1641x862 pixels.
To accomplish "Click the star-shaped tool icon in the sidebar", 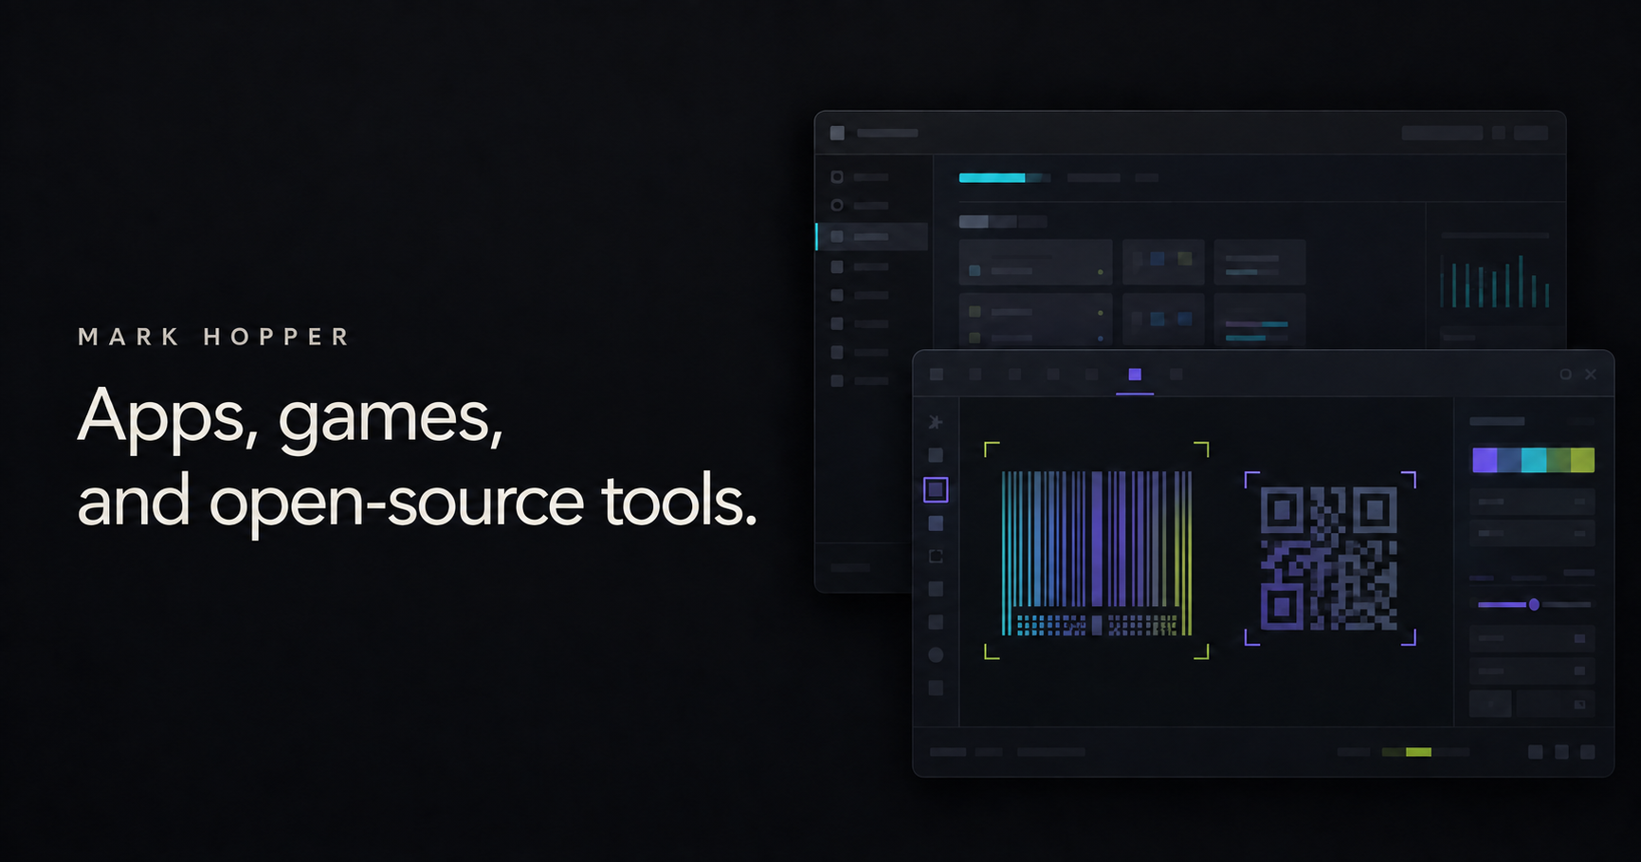I will (936, 422).
